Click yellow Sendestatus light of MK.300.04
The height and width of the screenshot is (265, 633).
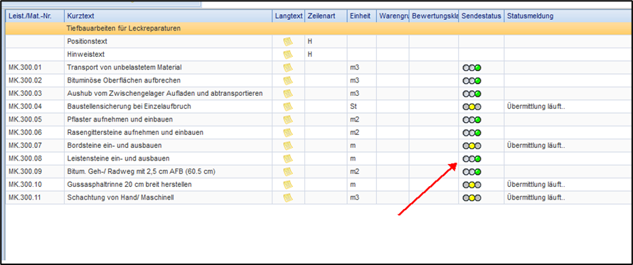click(x=472, y=107)
